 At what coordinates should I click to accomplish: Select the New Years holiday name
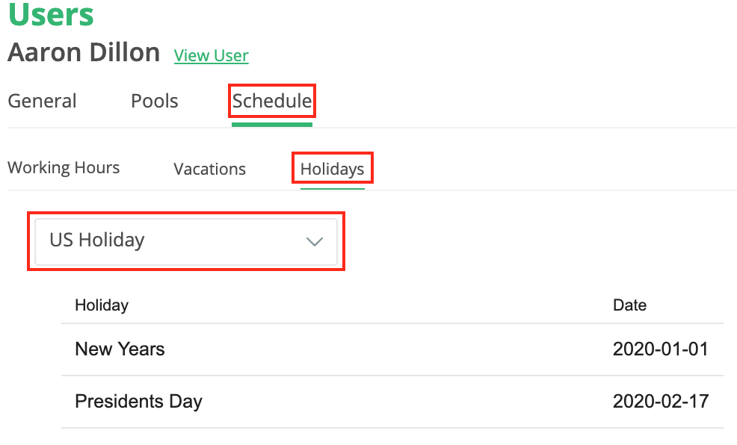pyautogui.click(x=120, y=349)
